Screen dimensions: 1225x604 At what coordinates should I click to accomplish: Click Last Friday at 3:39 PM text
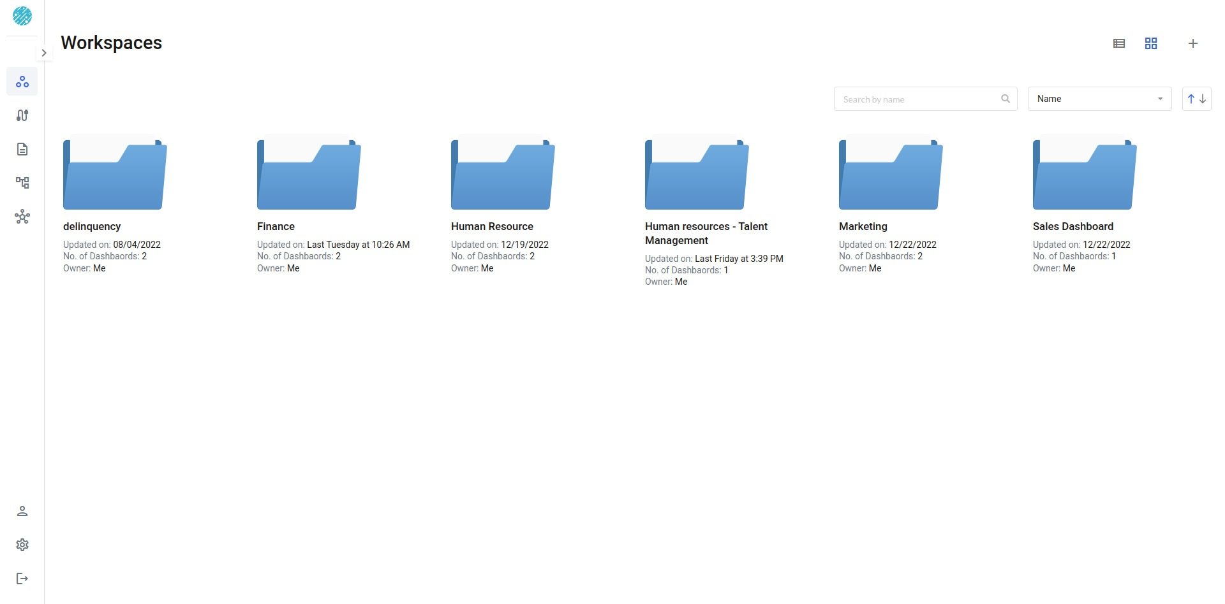(739, 259)
